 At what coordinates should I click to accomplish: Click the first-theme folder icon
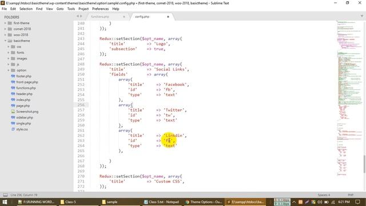pos(10,23)
